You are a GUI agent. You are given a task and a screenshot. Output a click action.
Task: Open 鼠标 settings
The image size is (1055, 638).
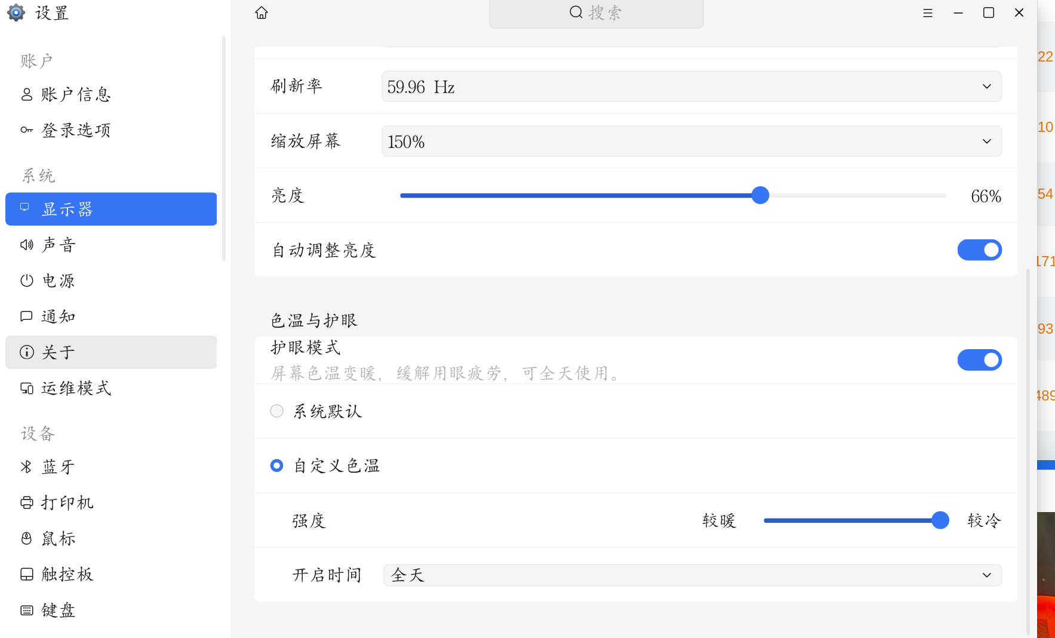[x=111, y=538]
